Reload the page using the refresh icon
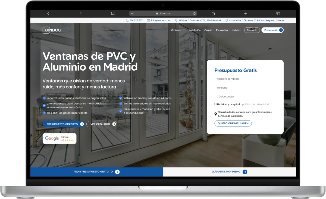Screen dimensions: 326x199 pyautogui.click(x=194, y=13)
